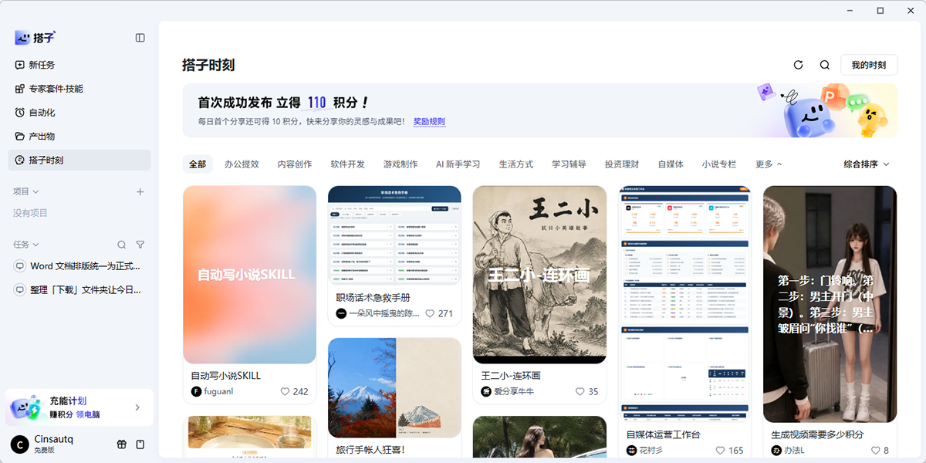This screenshot has height=463, width=926.
Task: Open the 自动写小说SKILL gradient thumbnail
Action: coord(249,275)
